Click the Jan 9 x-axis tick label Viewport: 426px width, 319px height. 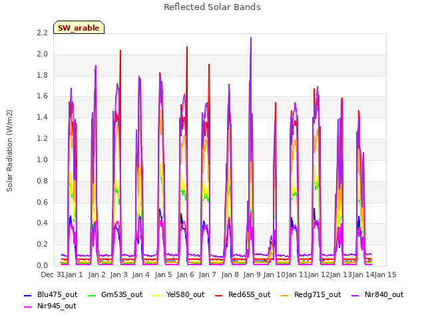(252, 274)
